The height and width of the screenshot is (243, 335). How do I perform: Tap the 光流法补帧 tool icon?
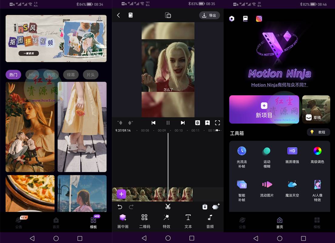(242, 151)
